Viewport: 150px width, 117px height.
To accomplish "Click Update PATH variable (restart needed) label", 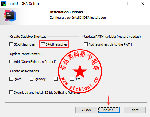I will 112,37.
